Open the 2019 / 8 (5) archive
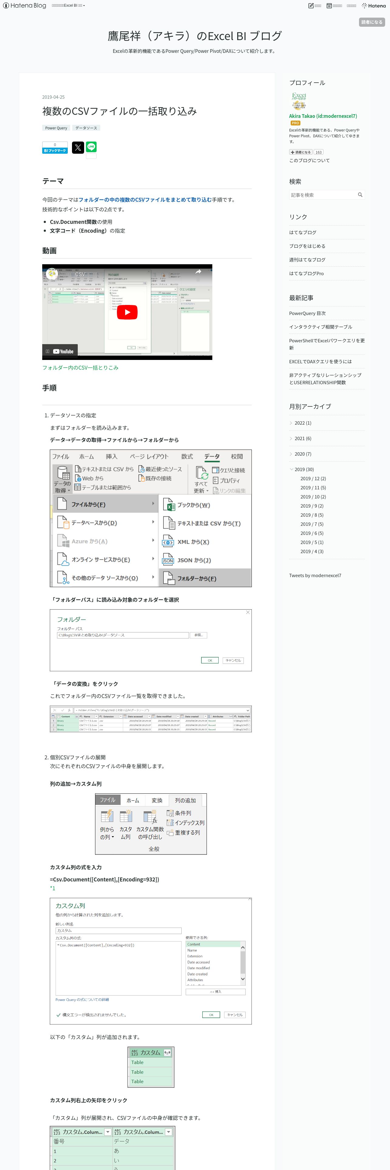Screen dimensions: 390x1170 click(311, 515)
